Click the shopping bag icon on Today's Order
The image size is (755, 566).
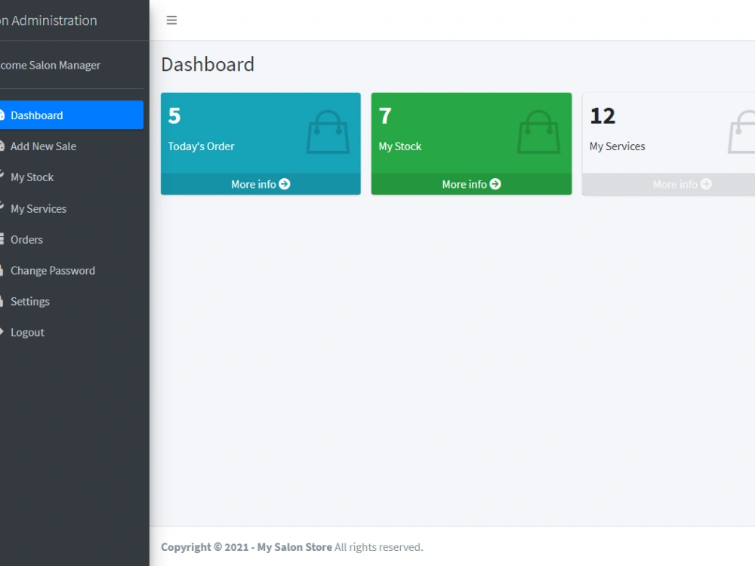click(x=328, y=132)
